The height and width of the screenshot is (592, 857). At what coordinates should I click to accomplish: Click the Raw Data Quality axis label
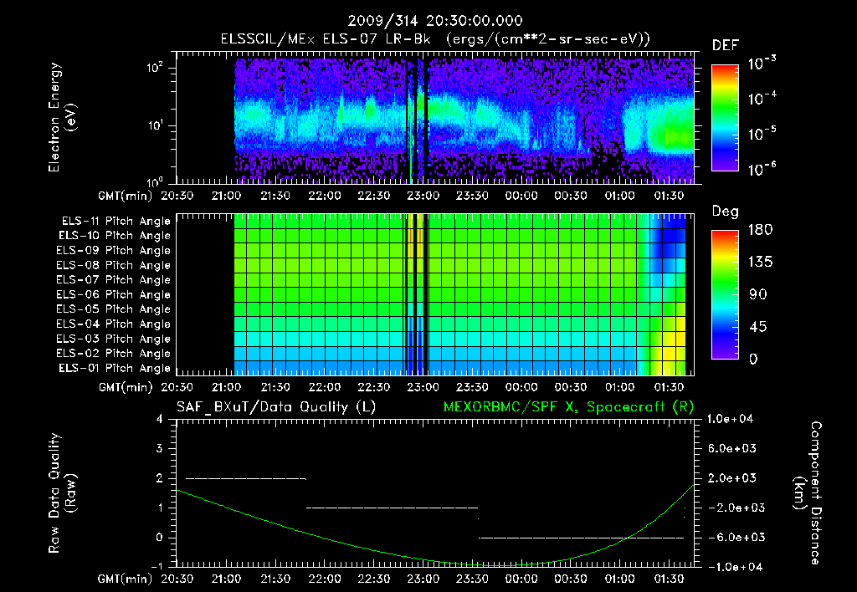click(x=62, y=493)
